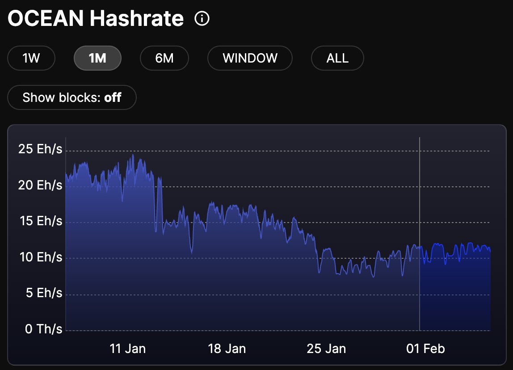This screenshot has height=370, width=513.
Task: Click the vertical cursor line near 01 Feb
Action: coord(420,234)
